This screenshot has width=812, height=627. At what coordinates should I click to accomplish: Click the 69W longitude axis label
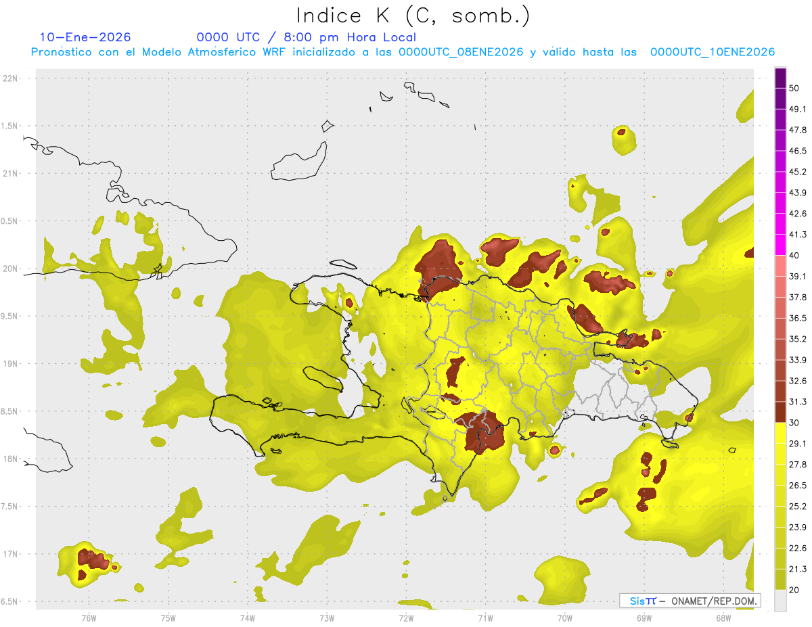tap(644, 618)
